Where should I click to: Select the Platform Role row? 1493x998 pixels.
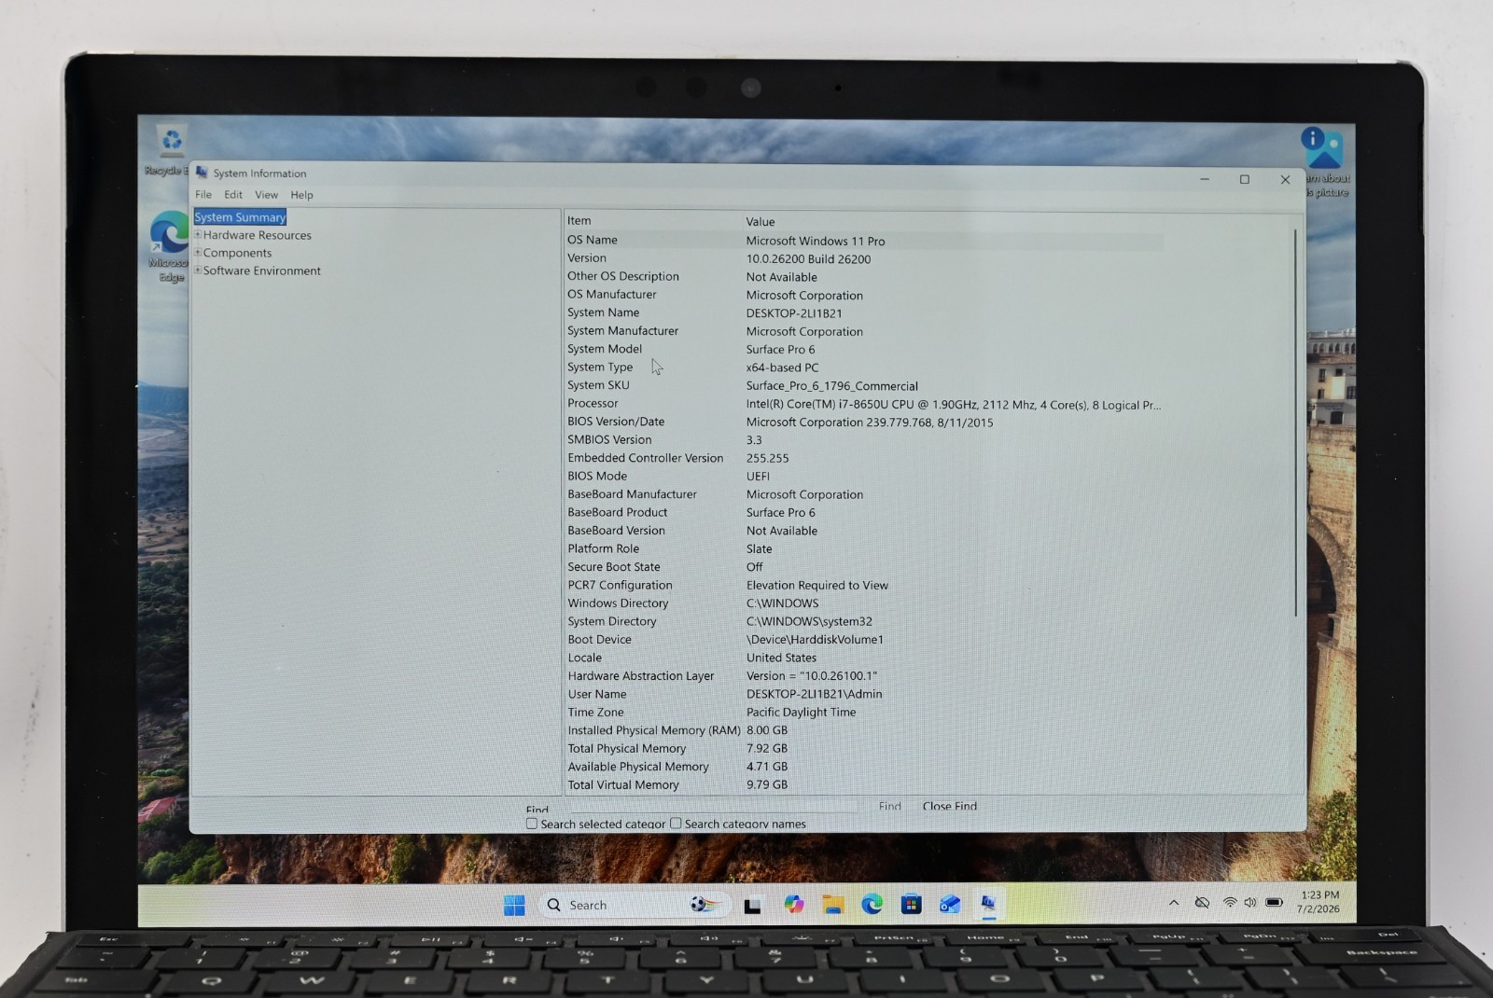pos(864,548)
